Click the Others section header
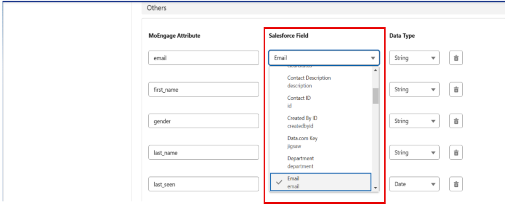This screenshot has width=505, height=209. 323,8
